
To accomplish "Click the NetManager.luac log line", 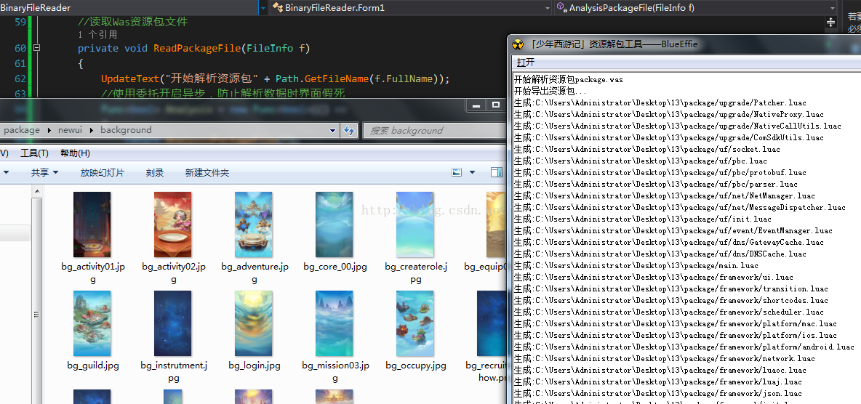I will [x=665, y=196].
